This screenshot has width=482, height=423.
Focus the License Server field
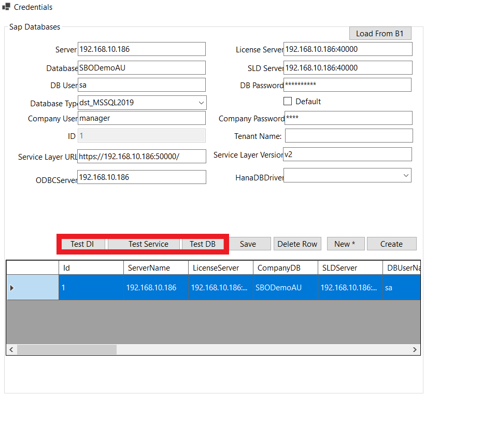(348, 49)
